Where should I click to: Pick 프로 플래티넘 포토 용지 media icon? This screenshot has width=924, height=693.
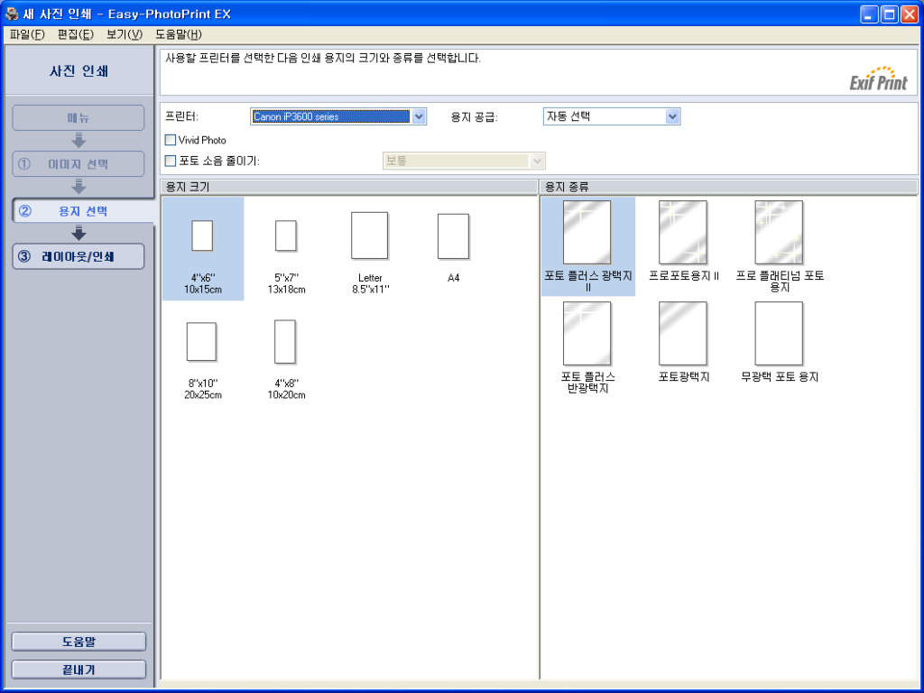click(x=779, y=232)
